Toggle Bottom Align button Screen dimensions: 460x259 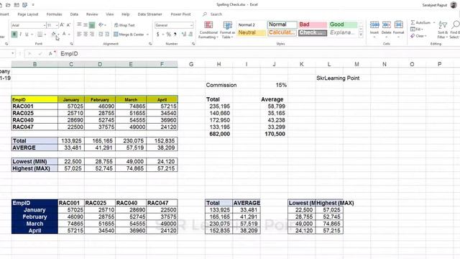pyautogui.click(x=92, y=25)
